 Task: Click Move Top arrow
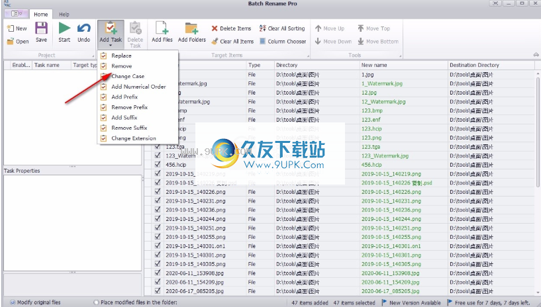361,28
